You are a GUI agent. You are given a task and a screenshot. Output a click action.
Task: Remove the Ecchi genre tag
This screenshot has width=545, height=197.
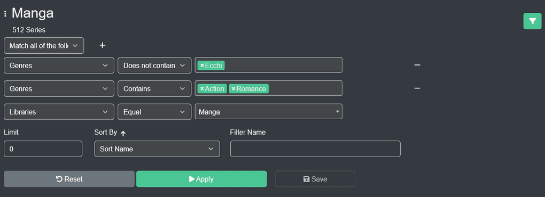point(203,65)
